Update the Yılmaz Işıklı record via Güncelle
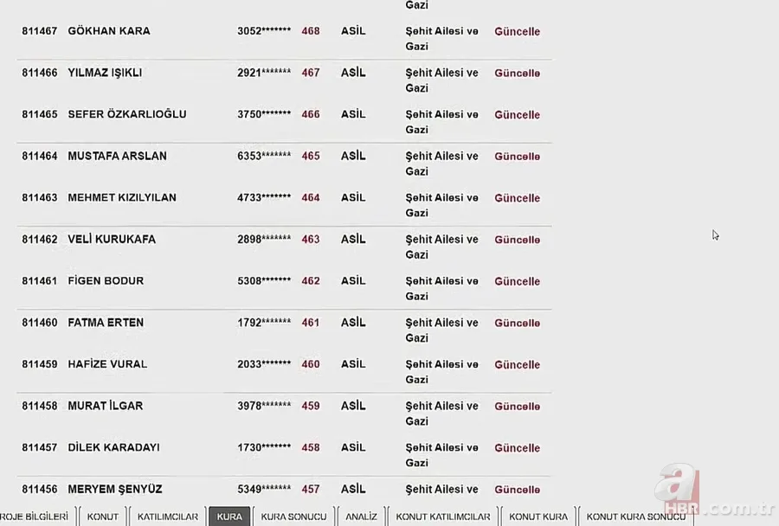 pos(517,74)
